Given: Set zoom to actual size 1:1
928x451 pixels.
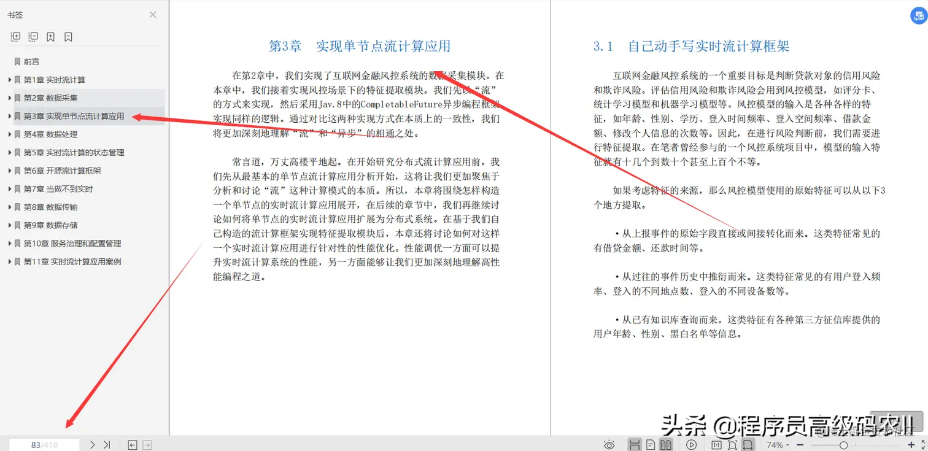Looking at the screenshot, I should coord(717,444).
